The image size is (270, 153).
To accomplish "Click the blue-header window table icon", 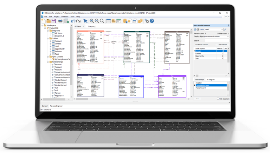I will click(108, 21).
